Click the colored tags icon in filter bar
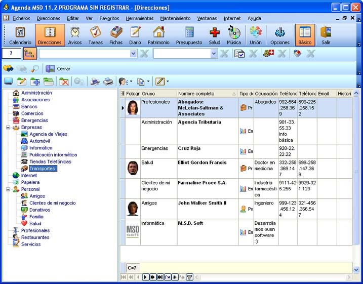 click(297, 54)
